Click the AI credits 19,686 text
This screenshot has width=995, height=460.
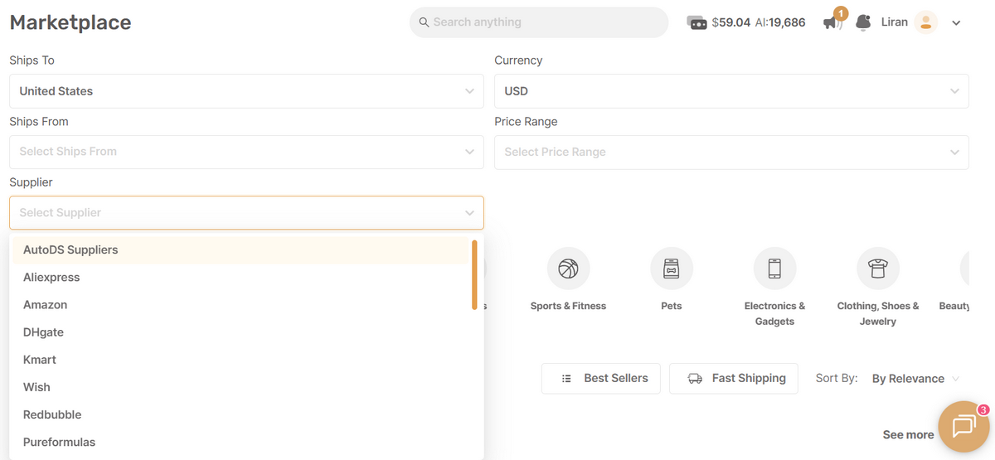[x=780, y=22]
